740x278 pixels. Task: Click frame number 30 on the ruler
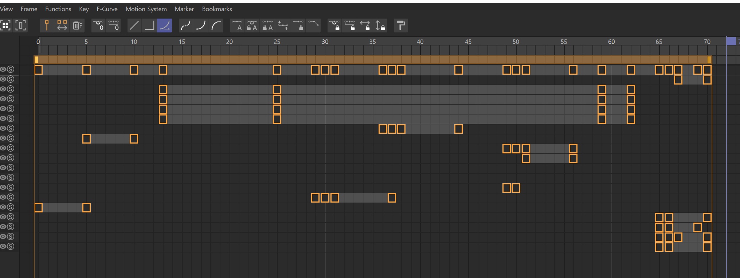tap(325, 42)
